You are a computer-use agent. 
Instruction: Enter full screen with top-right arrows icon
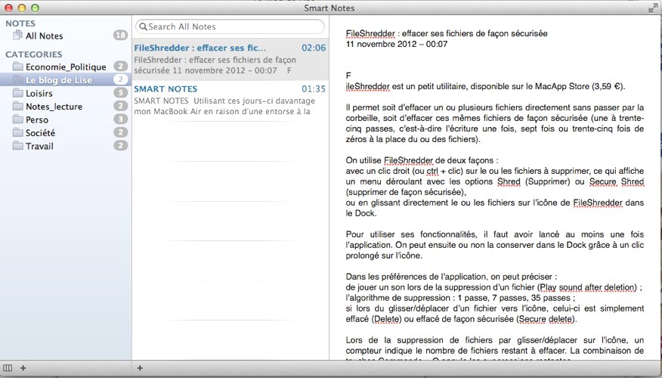[652, 8]
